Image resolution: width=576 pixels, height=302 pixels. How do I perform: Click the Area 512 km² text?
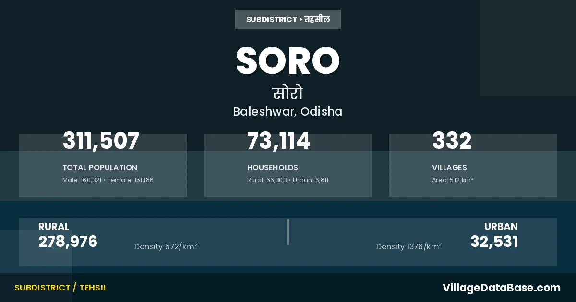(453, 180)
